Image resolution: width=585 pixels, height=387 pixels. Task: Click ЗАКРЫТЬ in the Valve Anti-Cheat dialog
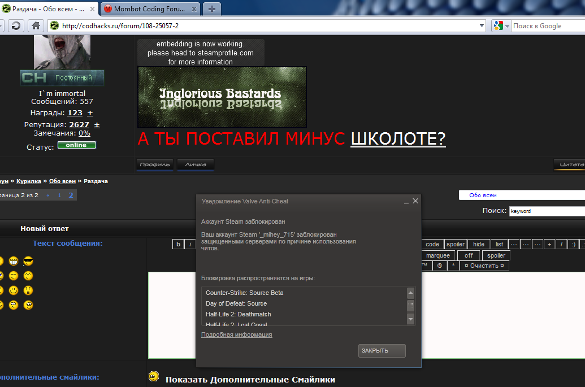coord(382,350)
